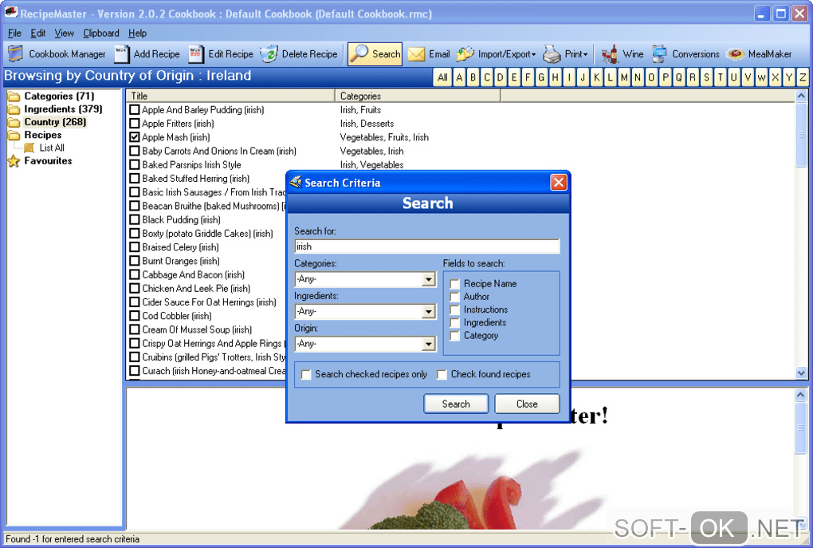Check the Black Pudding (irish) recipe
Image resolution: width=813 pixels, height=548 pixels.
pos(134,219)
